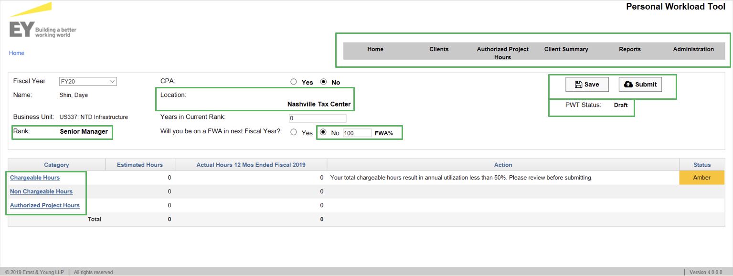
Task: Open the Home breadcrumb link
Action: 17,53
